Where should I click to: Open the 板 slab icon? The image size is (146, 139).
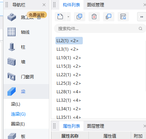pos(12,136)
